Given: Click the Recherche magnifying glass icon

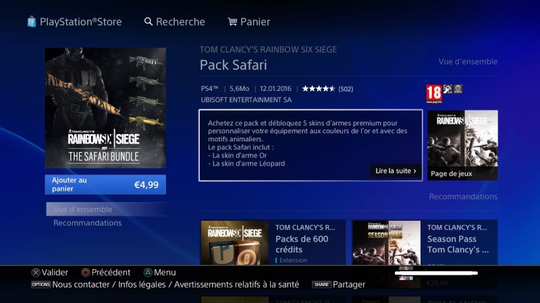Looking at the screenshot, I should pos(148,22).
